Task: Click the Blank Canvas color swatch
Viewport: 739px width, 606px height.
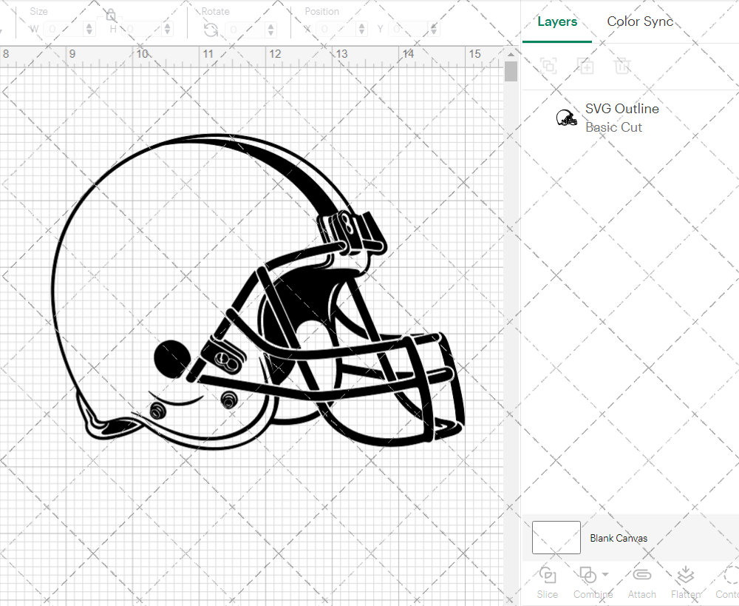Action: [556, 538]
